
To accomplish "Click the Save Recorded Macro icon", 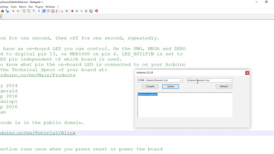I will click(91, 11).
